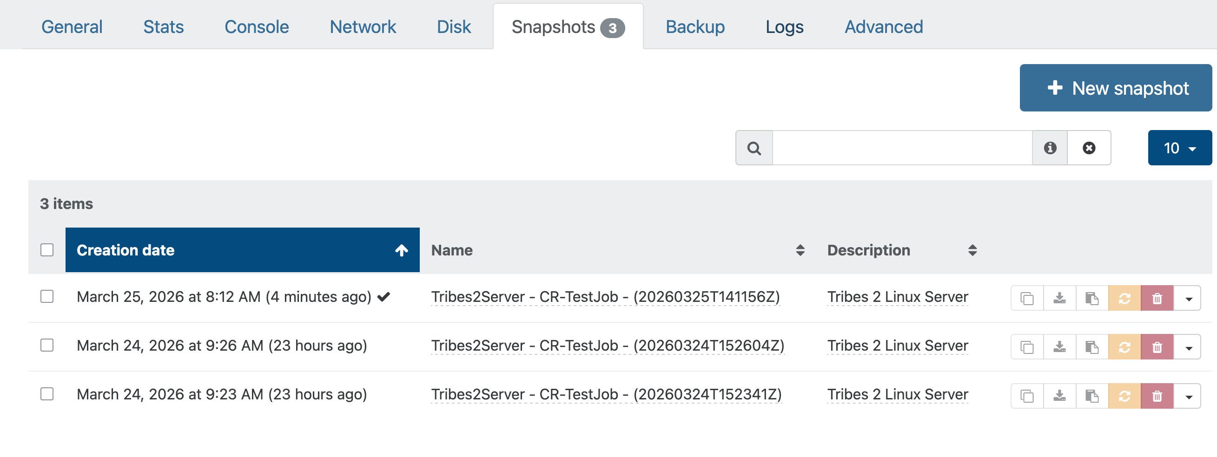Click the New snapshot button
The height and width of the screenshot is (457, 1217).
coord(1116,88)
